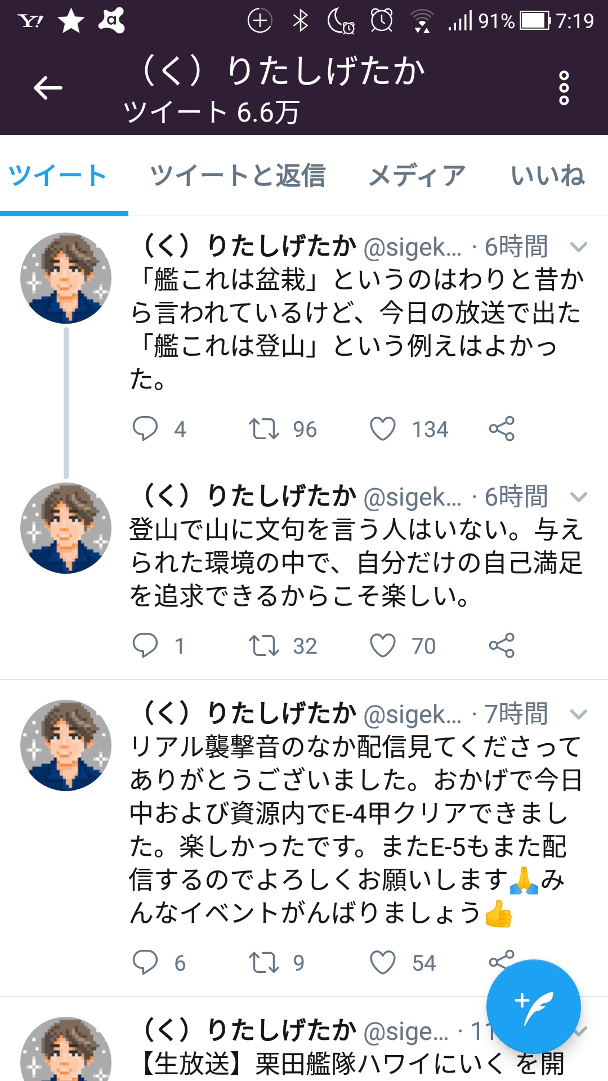Viewport: 608px width, 1081px height.
Task: Tap the @sigek handle on first tweet
Action: tap(412, 247)
